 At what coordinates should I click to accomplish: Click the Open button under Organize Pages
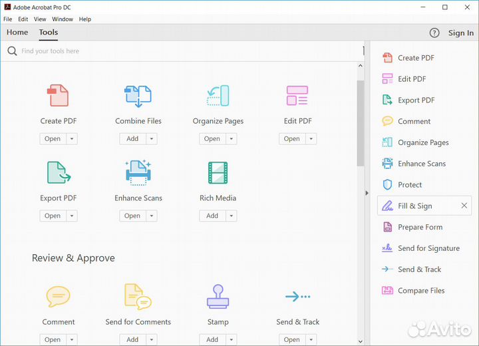pos(212,139)
